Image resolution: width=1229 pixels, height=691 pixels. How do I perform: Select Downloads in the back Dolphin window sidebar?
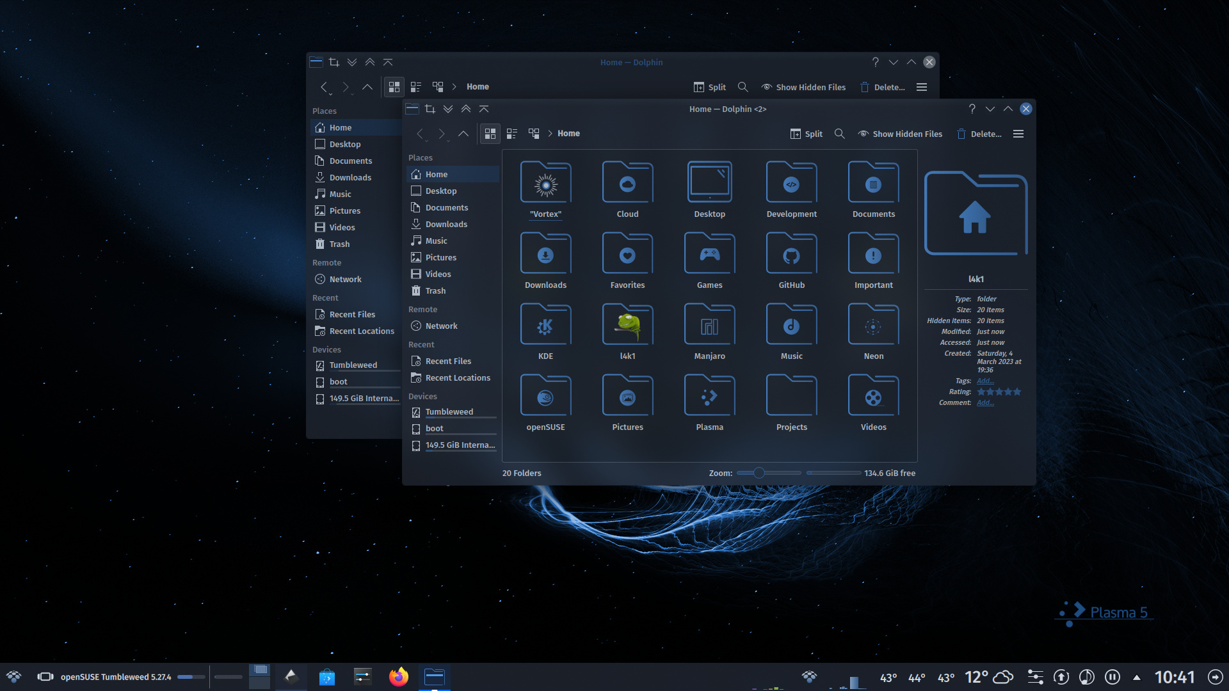coord(356,177)
